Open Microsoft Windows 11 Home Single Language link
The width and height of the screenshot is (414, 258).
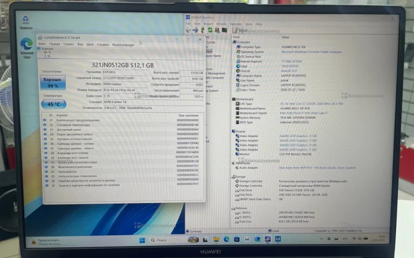(311, 52)
